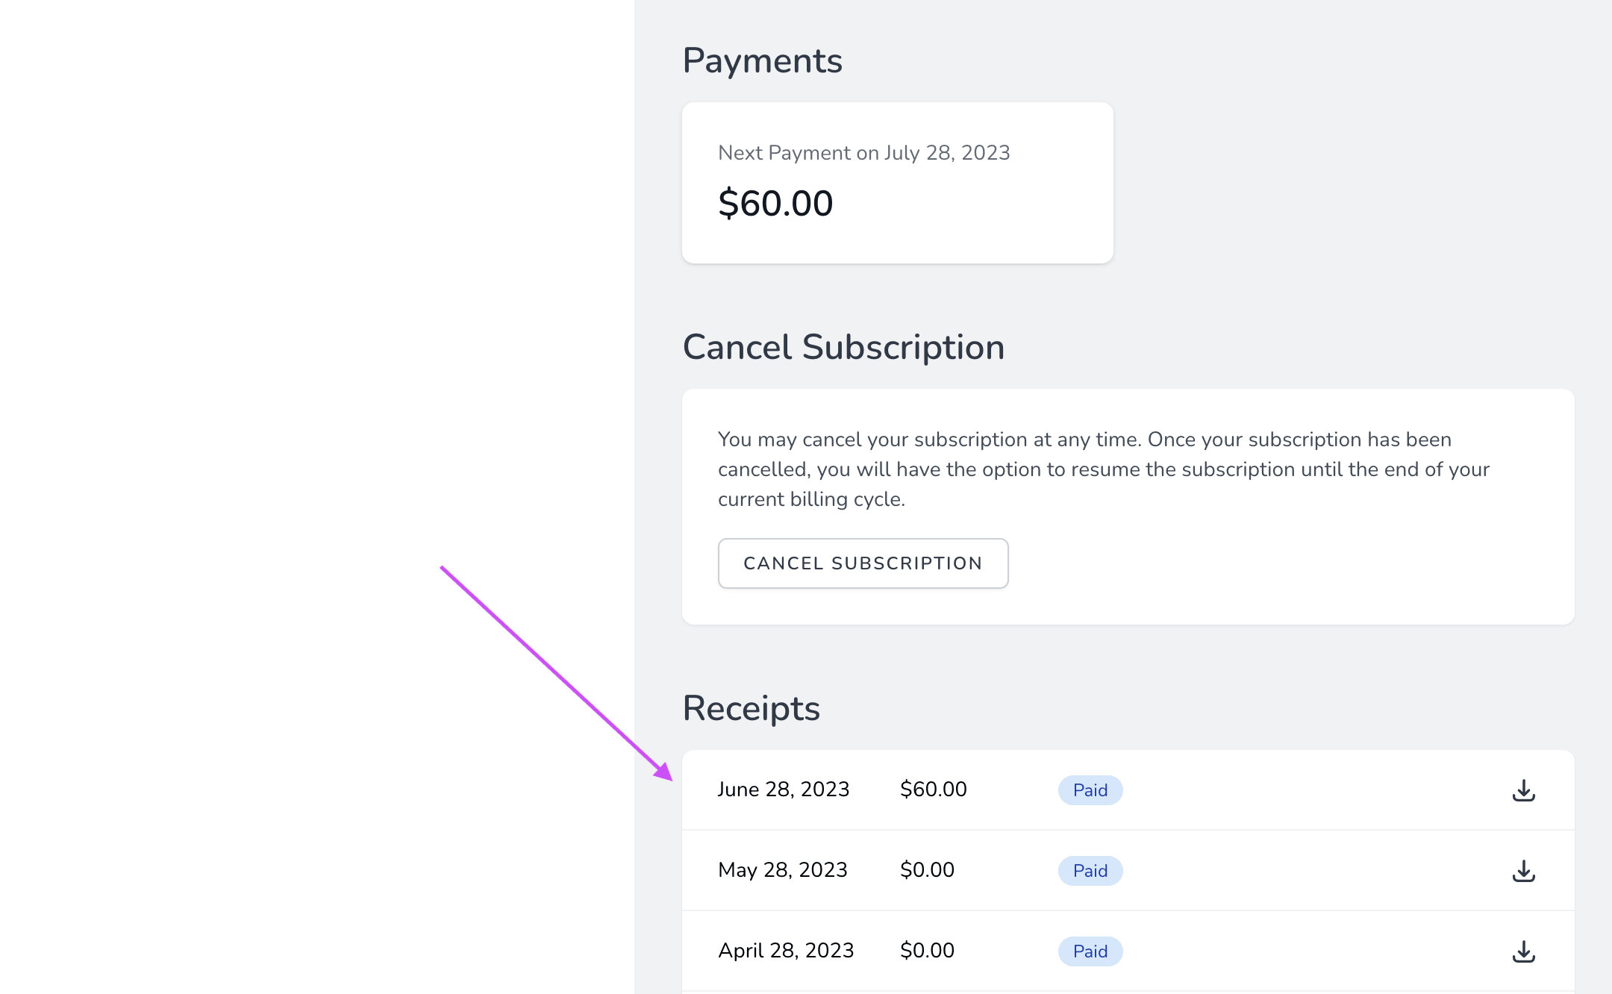Viewport: 1612px width, 994px height.
Task: Download the May 28, 2023 receipt
Action: pos(1523,871)
